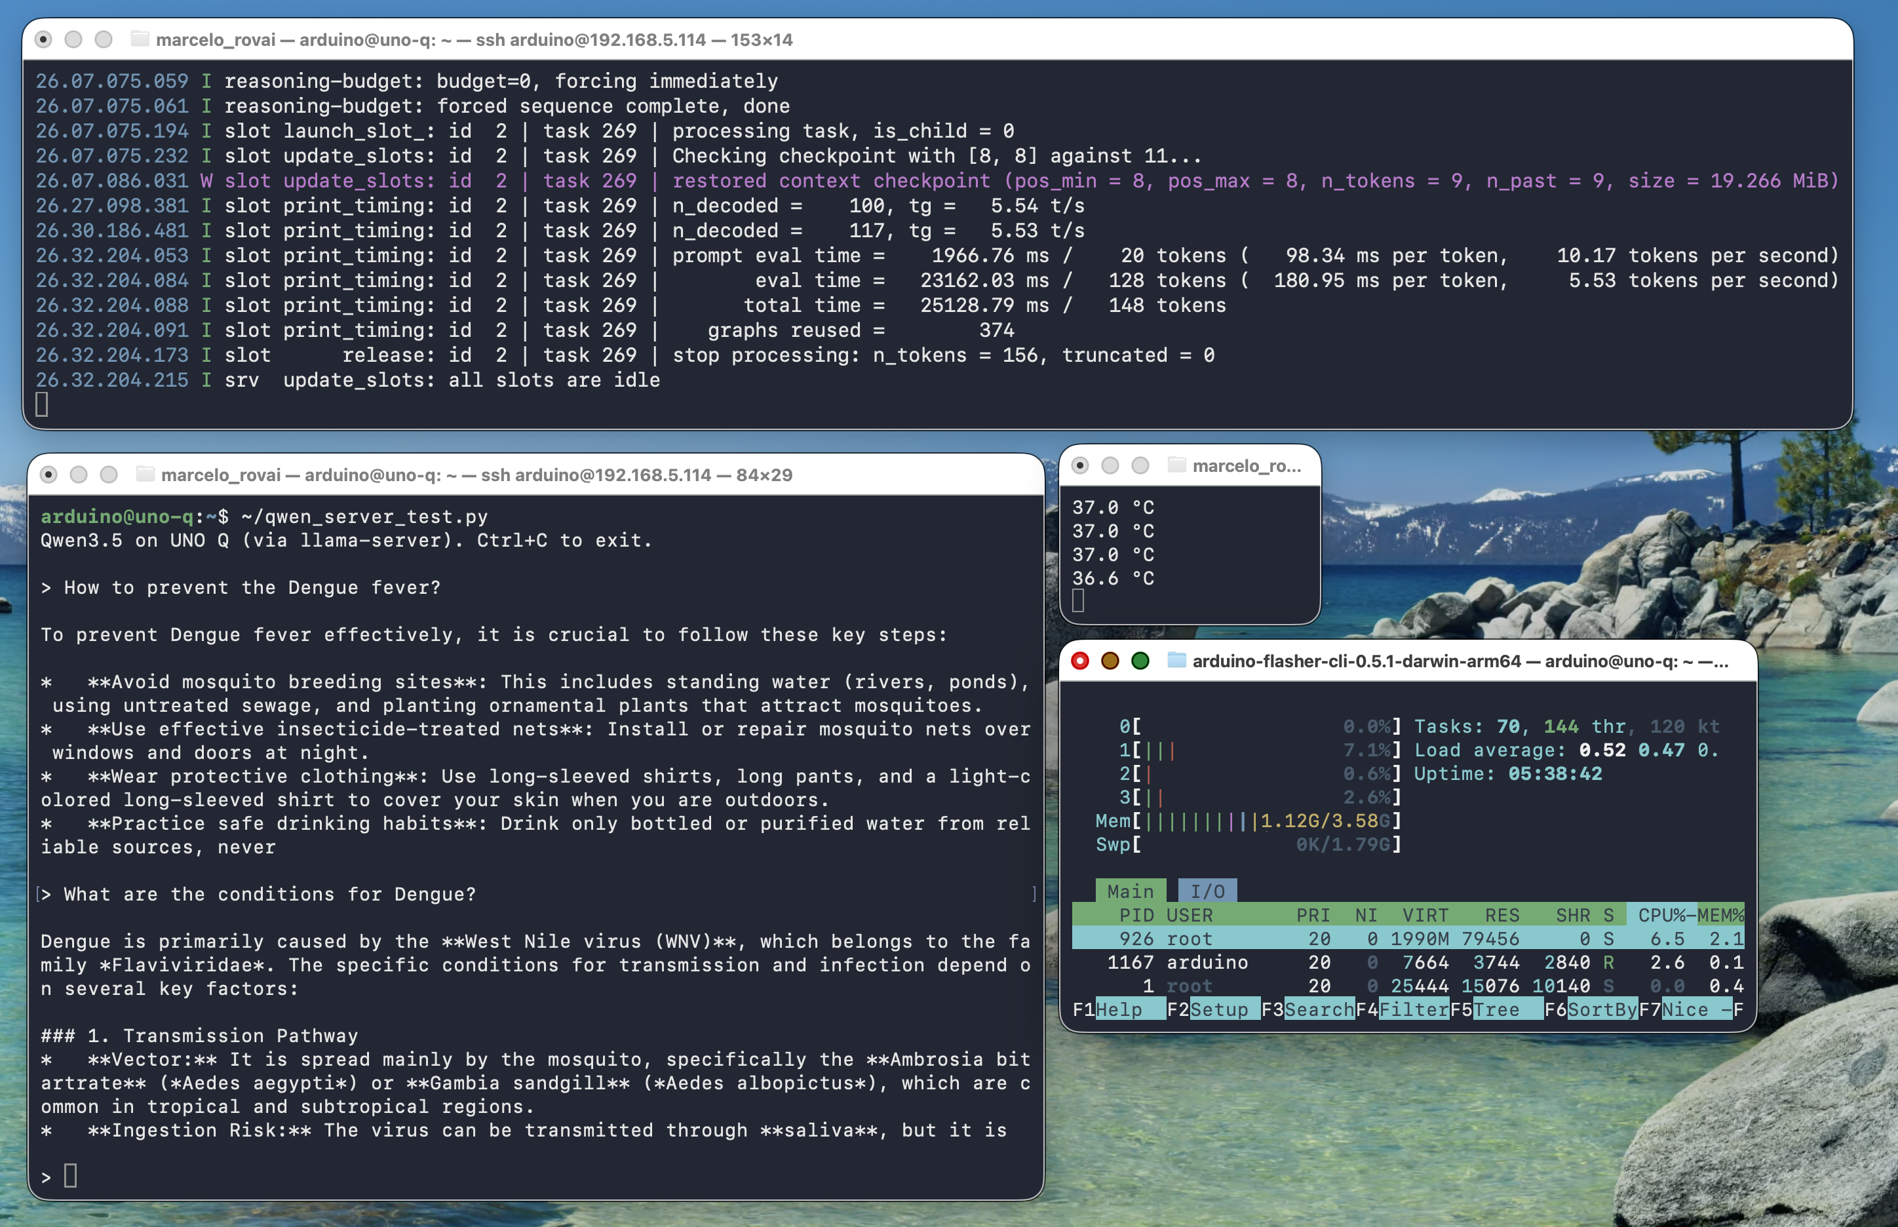This screenshot has height=1227, width=1898.
Task: Zoom the 84×29 ssh window
Action: point(109,475)
